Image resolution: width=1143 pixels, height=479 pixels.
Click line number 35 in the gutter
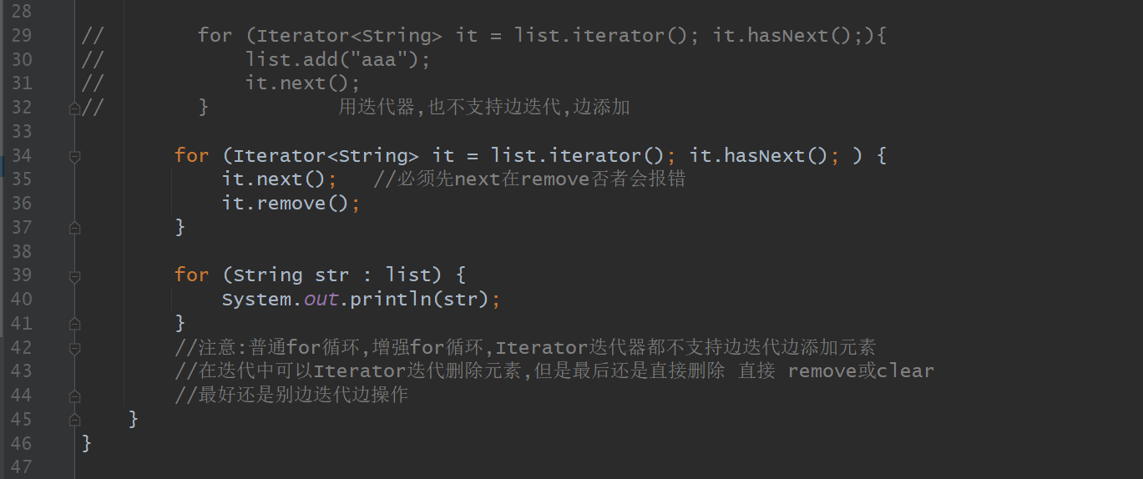[x=22, y=179]
